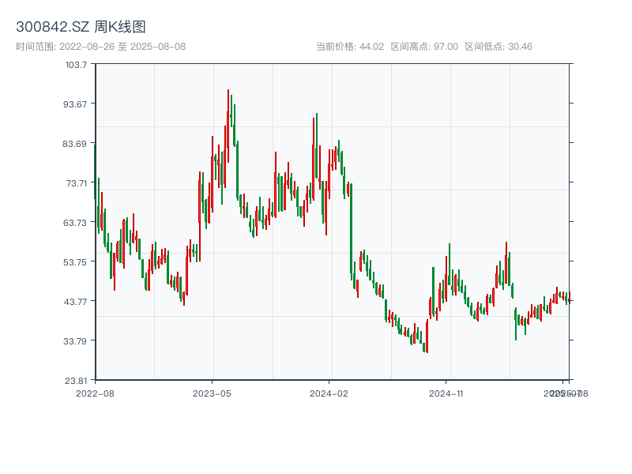The image size is (632, 474).
Task: Click y-axis label 43.77
Action: pyautogui.click(x=75, y=302)
